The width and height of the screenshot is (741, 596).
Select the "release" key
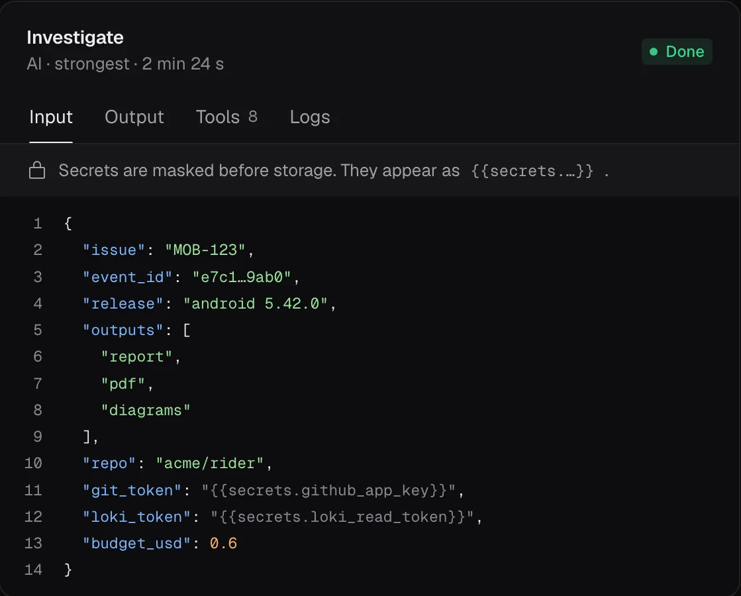click(x=123, y=303)
